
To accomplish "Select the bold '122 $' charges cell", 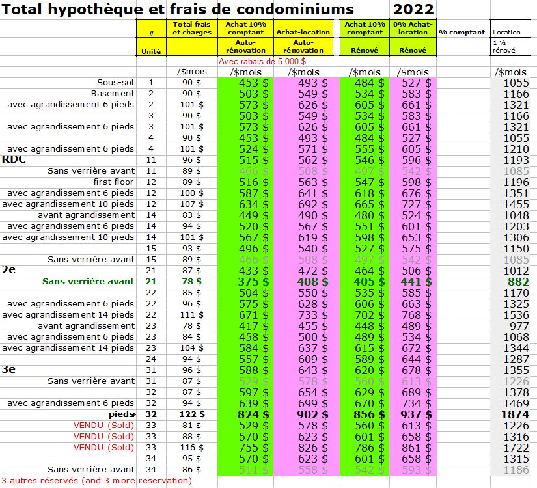I will pos(192,414).
